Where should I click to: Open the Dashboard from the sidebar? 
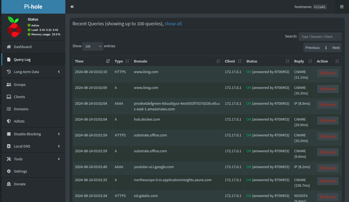point(23,47)
